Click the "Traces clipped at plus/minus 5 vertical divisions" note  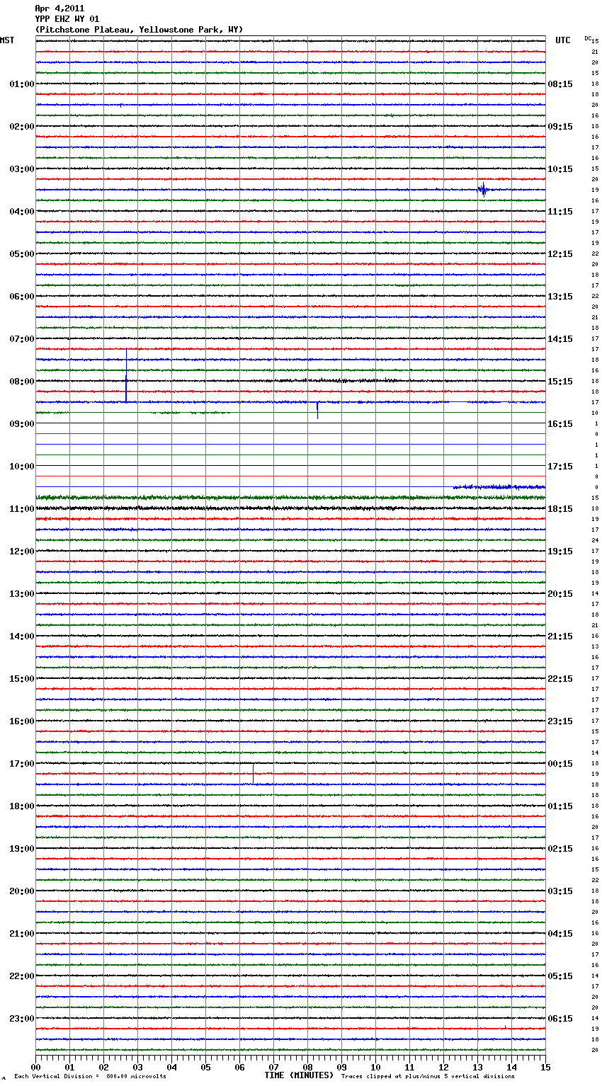[428, 1077]
